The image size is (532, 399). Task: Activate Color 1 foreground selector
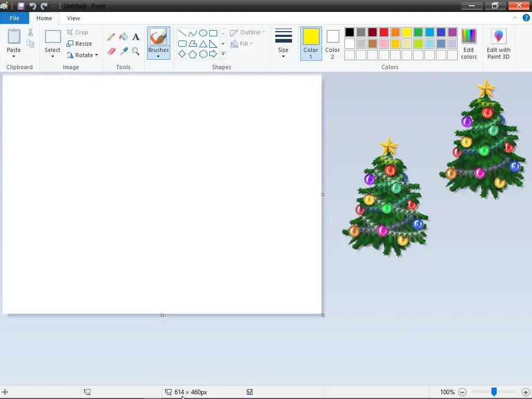point(311,44)
